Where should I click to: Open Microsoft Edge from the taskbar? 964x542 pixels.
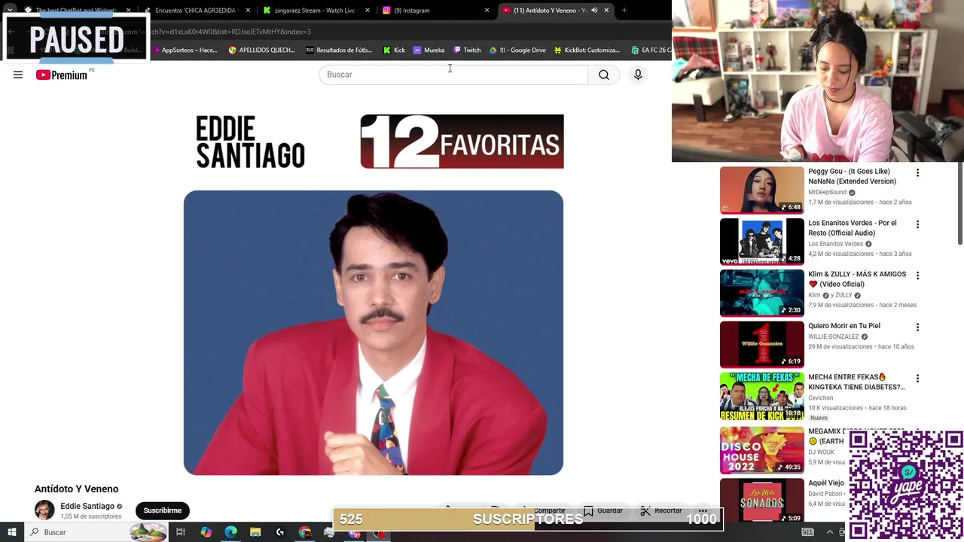pos(230,532)
